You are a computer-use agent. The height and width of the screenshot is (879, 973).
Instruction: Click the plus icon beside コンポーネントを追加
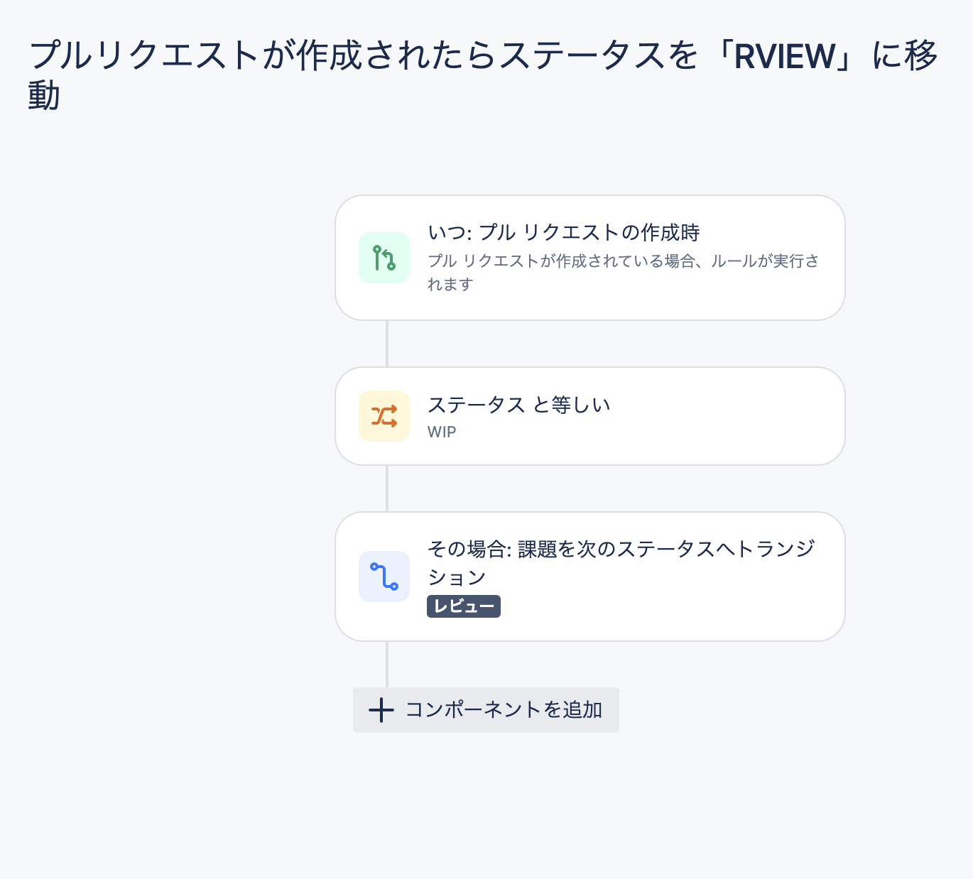[381, 709]
